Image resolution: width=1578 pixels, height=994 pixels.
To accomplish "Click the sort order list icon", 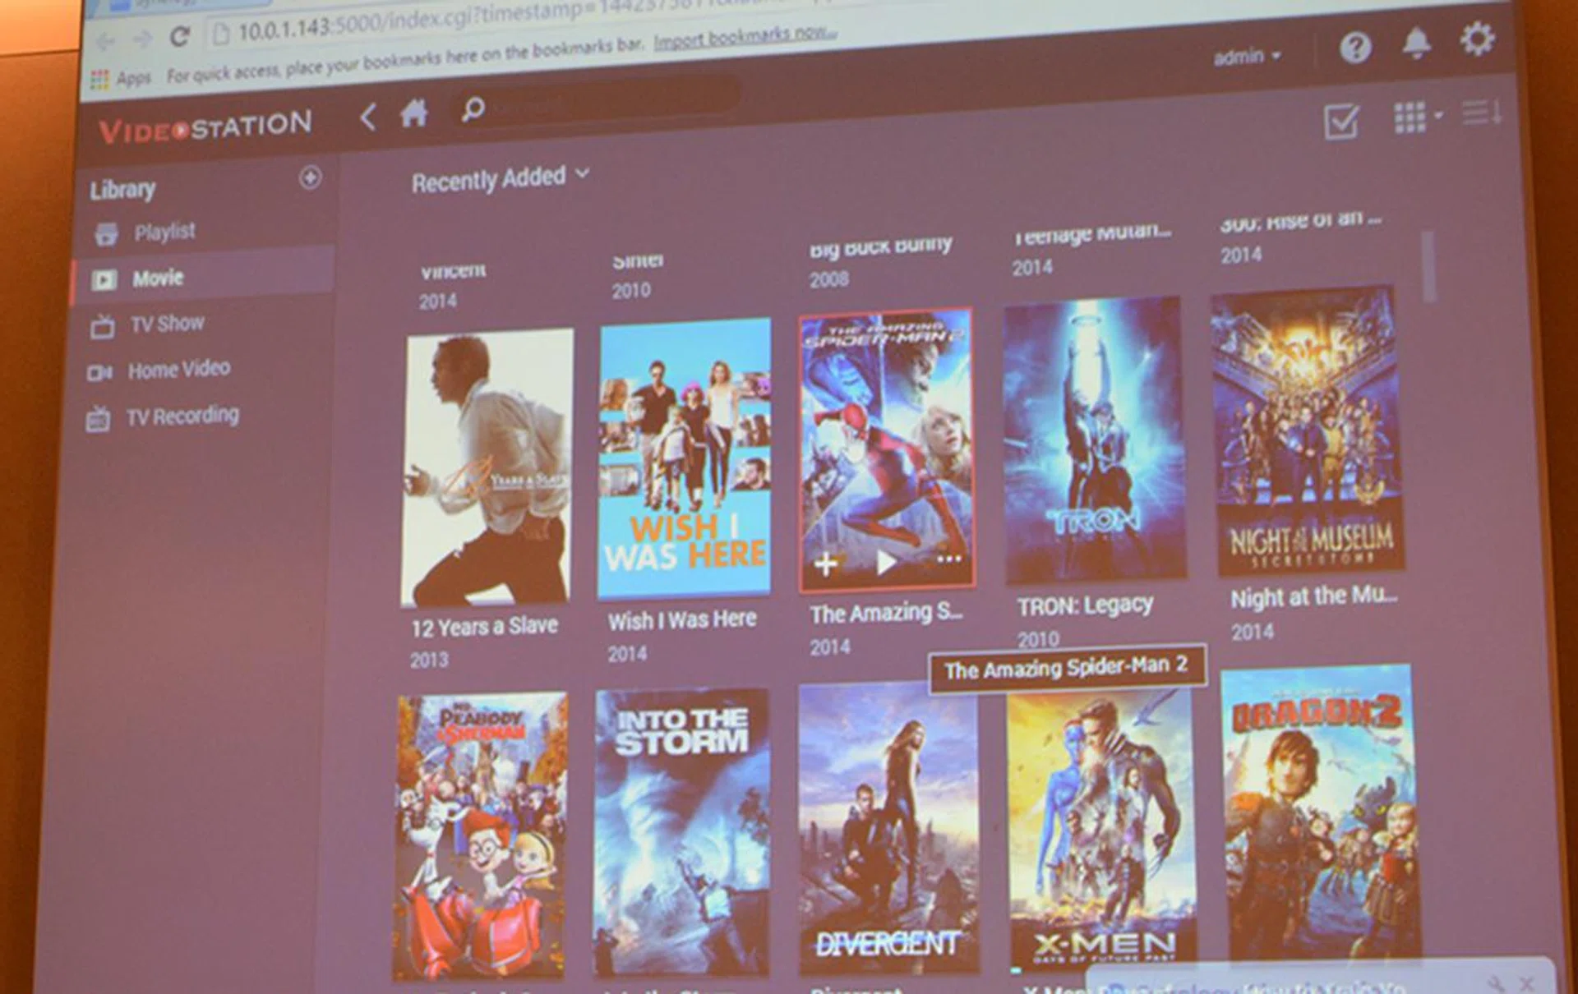I will point(1481,113).
